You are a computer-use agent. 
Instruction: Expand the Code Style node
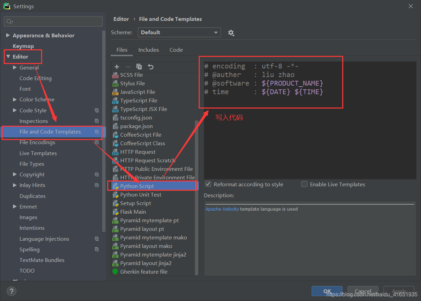(15, 110)
